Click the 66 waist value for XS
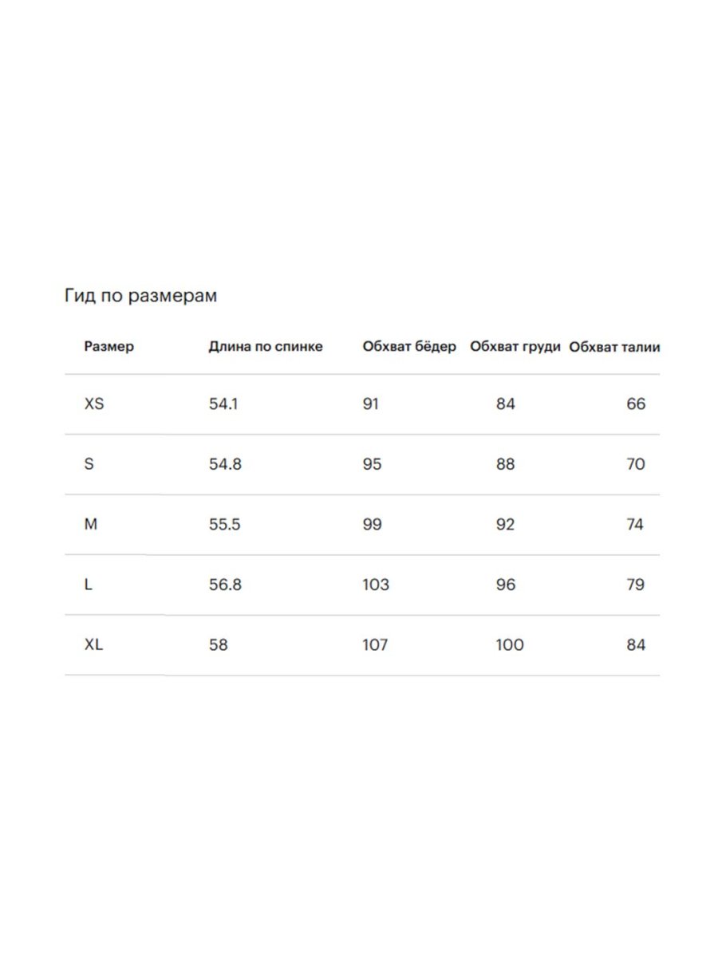This screenshot has height=957, width=718. [x=636, y=404]
